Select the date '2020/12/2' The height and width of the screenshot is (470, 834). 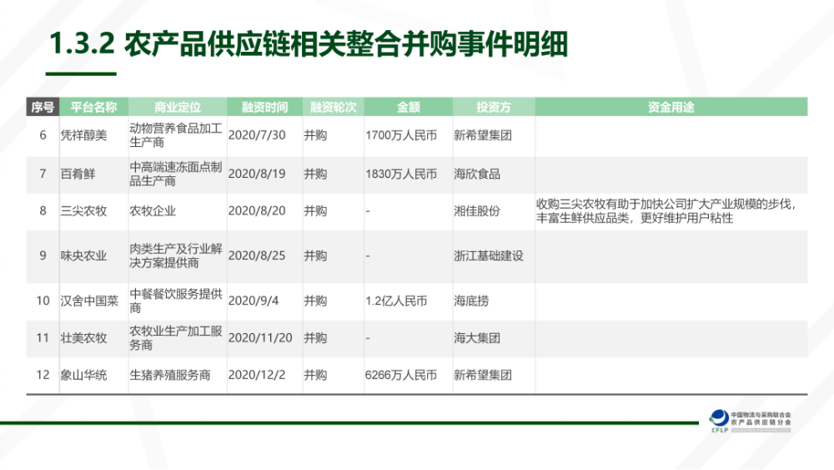coord(257,375)
